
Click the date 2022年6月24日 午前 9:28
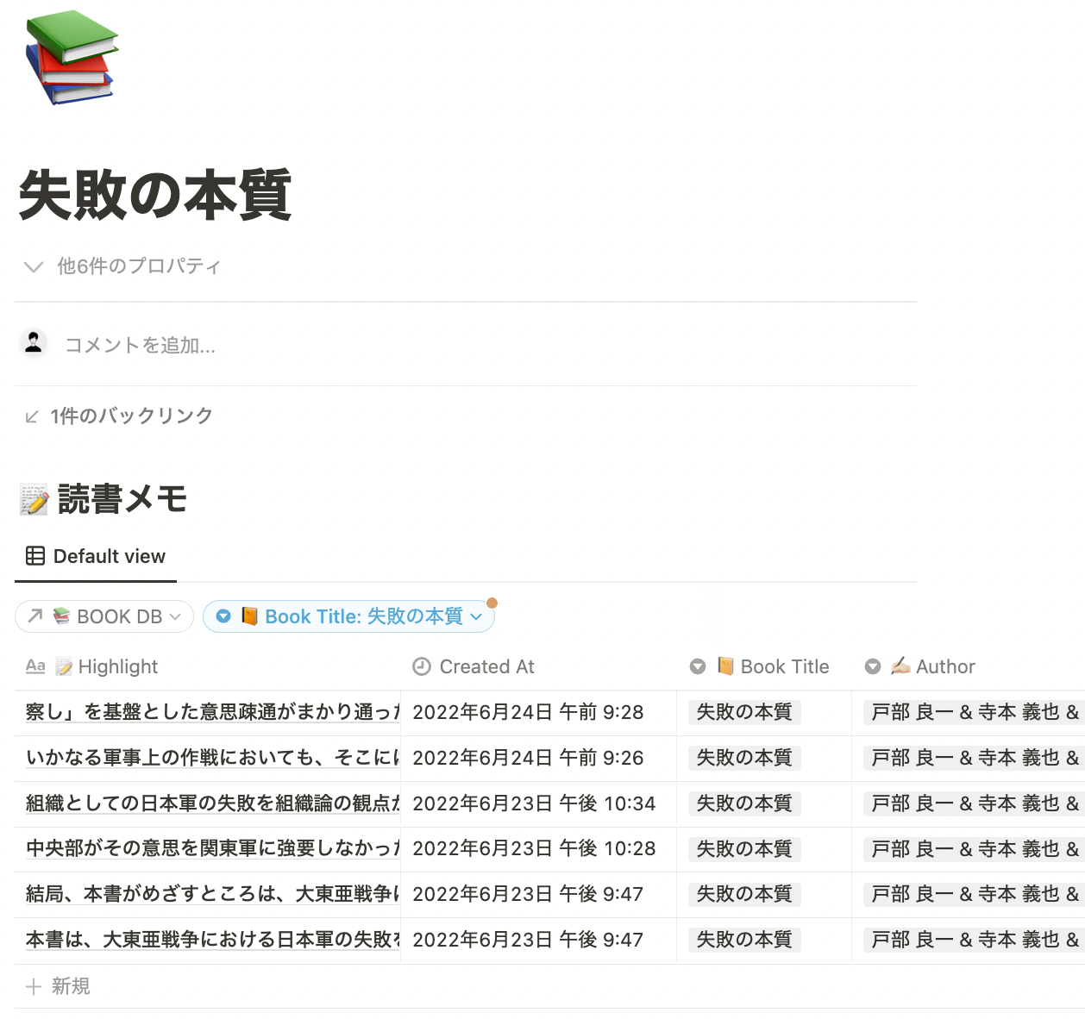528,712
